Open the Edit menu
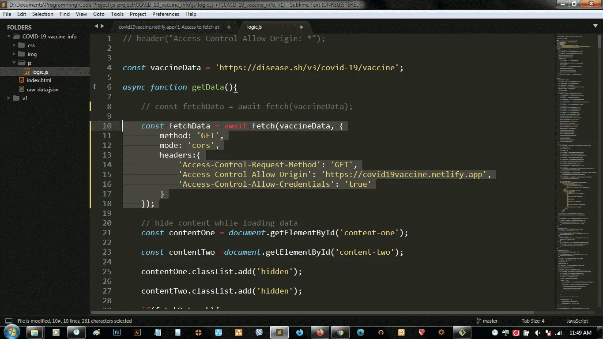The height and width of the screenshot is (339, 603). pyautogui.click(x=22, y=14)
